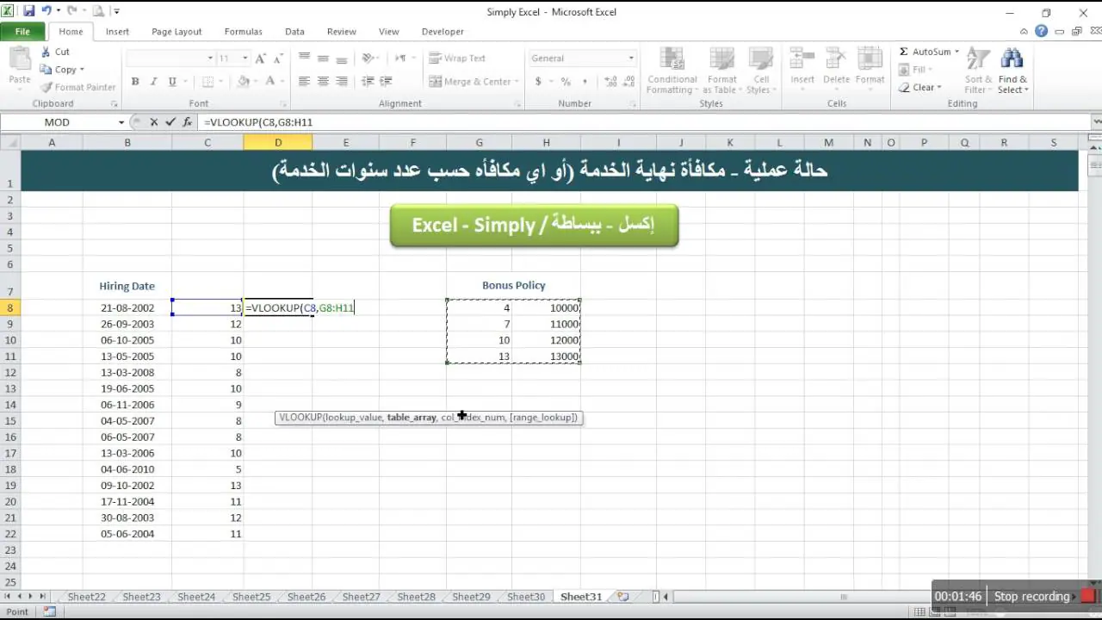1102x620 pixels.
Task: Click the Insert Function fx icon
Action: coord(187,122)
